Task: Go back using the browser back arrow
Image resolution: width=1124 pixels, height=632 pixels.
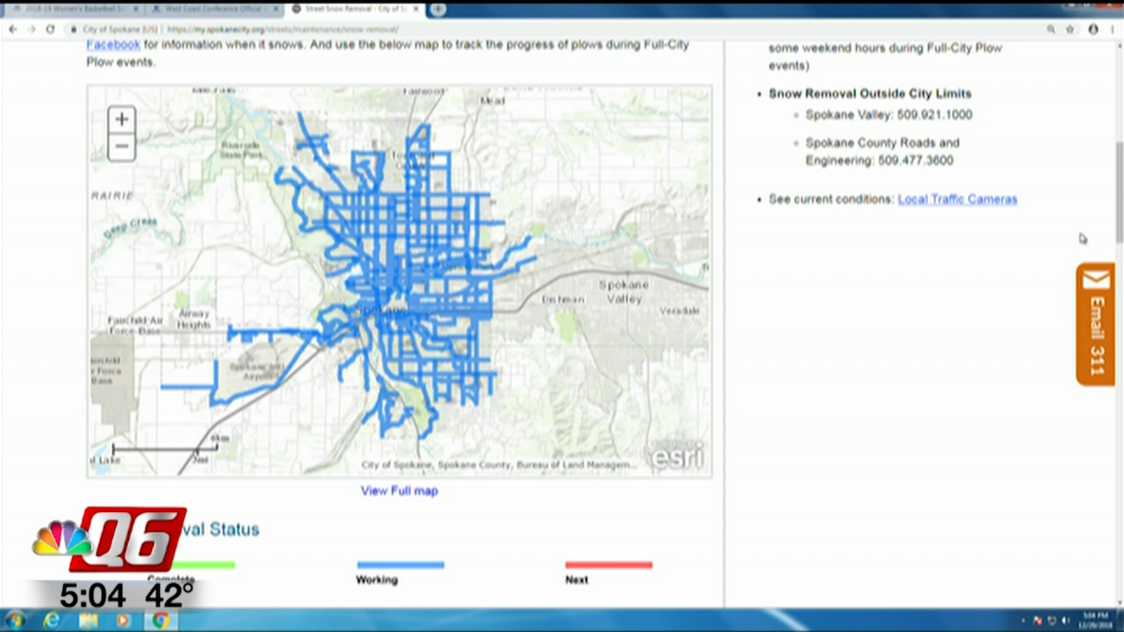Action: coord(13,29)
